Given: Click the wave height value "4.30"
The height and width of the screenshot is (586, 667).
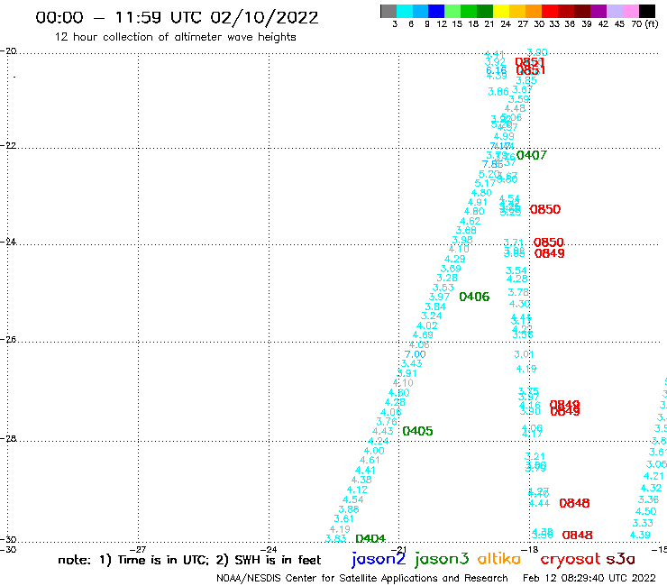Looking at the screenshot, I should tap(519, 304).
